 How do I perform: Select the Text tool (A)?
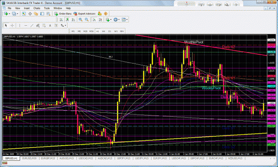(50, 26)
